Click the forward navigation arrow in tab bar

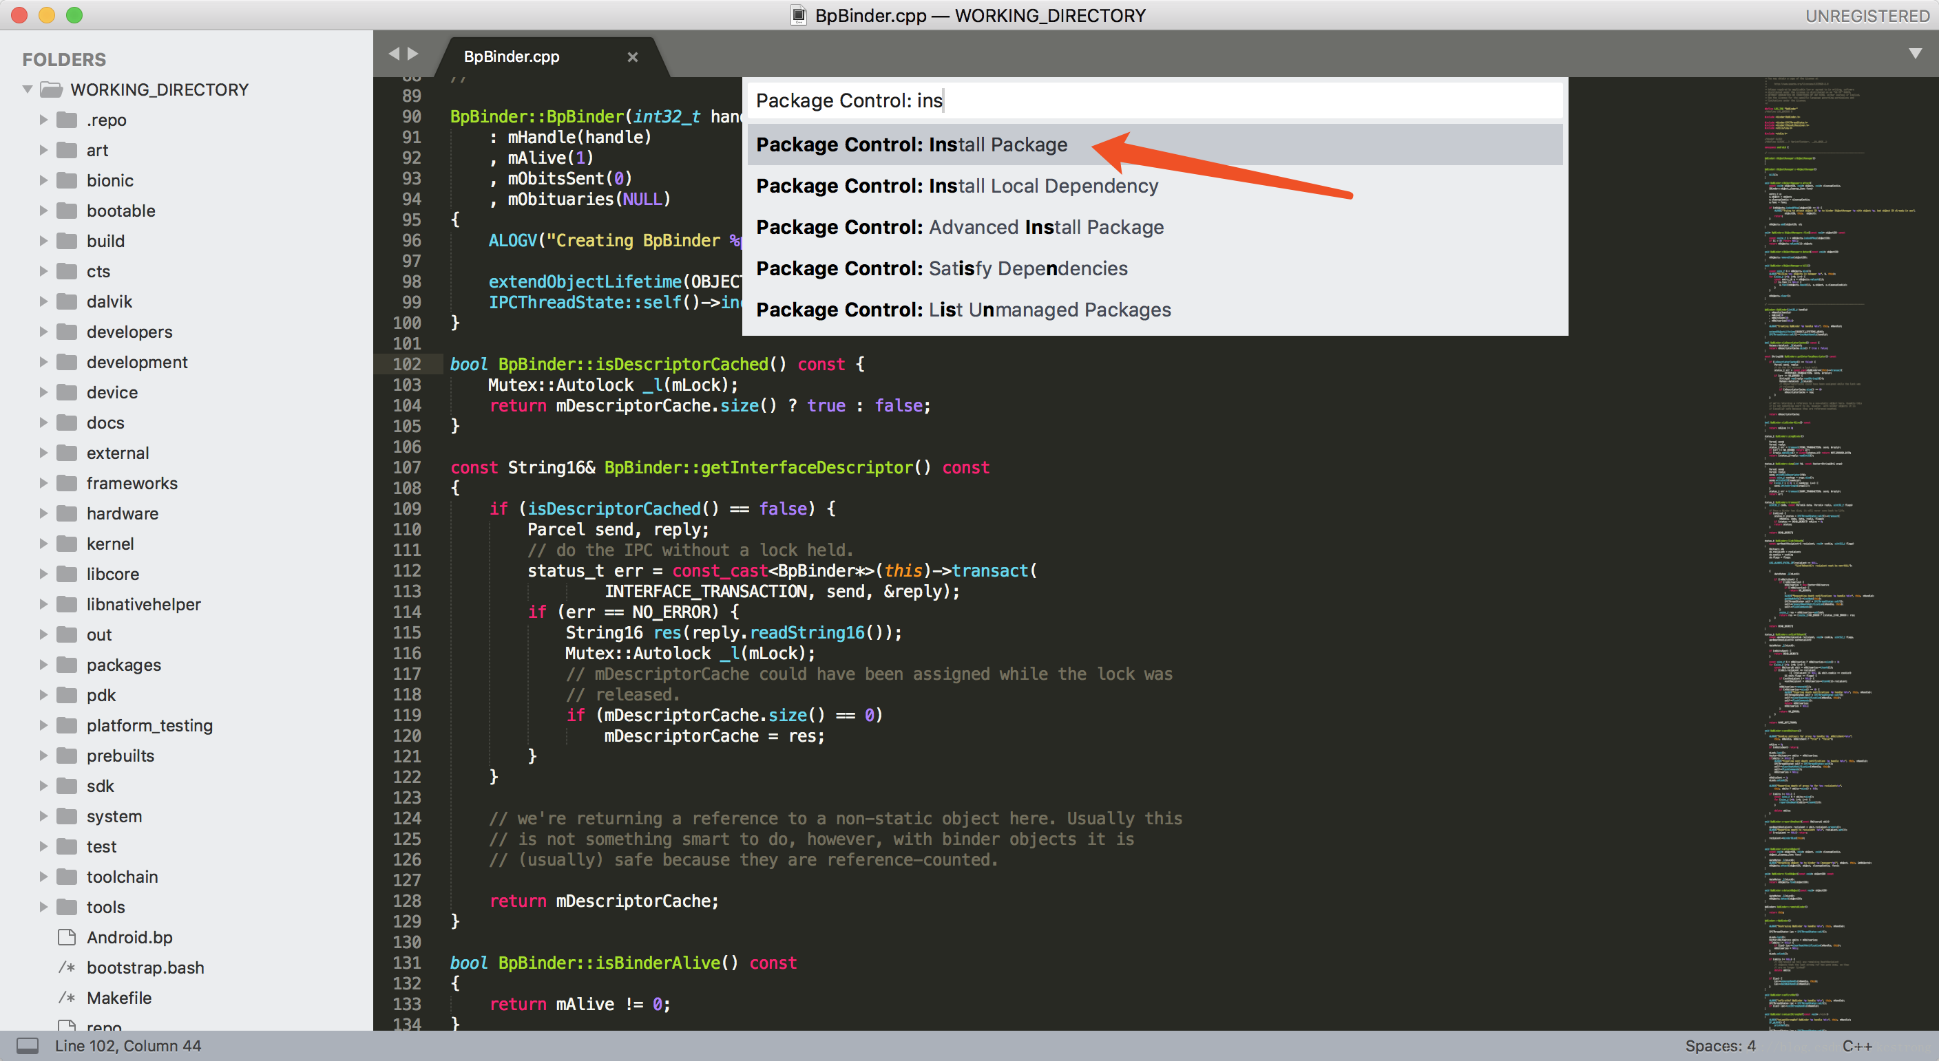pyautogui.click(x=412, y=54)
